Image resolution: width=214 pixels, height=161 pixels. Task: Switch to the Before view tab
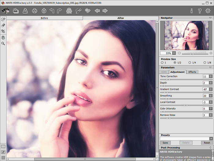pos(44,18)
